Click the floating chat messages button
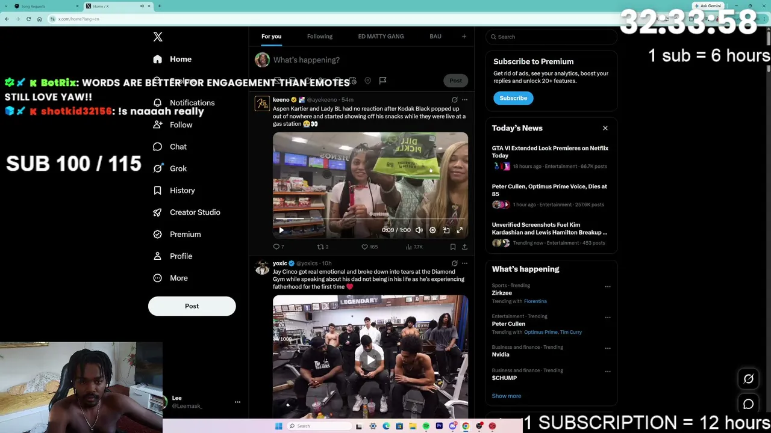This screenshot has width=771, height=433. coord(748,404)
